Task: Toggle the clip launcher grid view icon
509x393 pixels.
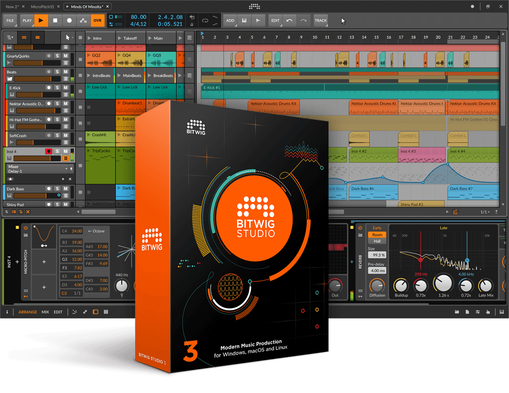Action: [24, 37]
